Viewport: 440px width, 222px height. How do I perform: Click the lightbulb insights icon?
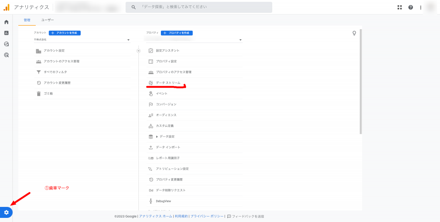[x=354, y=33]
